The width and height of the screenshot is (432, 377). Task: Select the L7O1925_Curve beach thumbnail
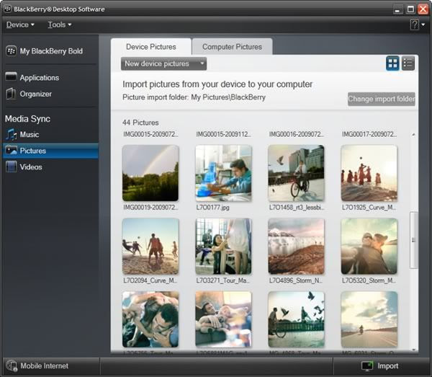point(369,173)
